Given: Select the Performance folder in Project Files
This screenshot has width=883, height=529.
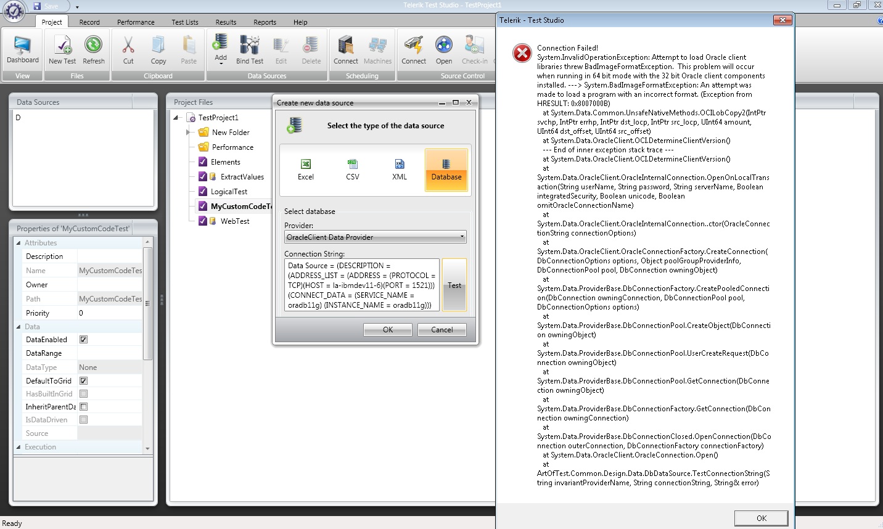Looking at the screenshot, I should (232, 147).
